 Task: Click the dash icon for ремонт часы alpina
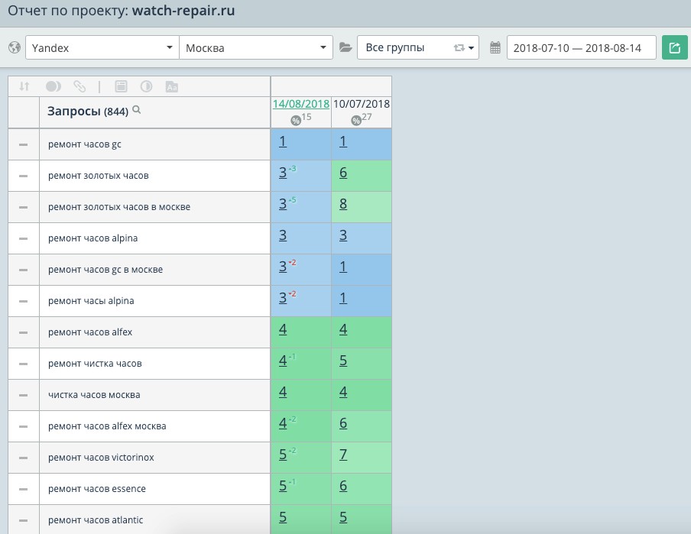tap(24, 301)
